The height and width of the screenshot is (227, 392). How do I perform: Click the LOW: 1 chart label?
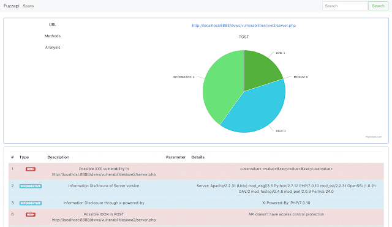click(x=281, y=53)
